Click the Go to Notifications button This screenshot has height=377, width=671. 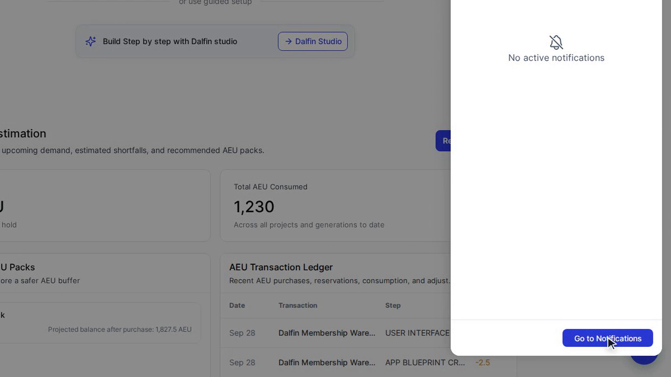[607, 338]
